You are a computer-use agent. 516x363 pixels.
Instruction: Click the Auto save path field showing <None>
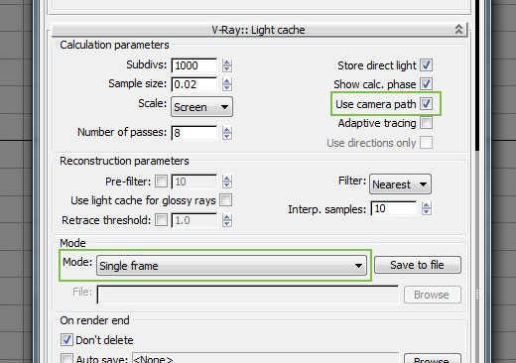(265, 358)
